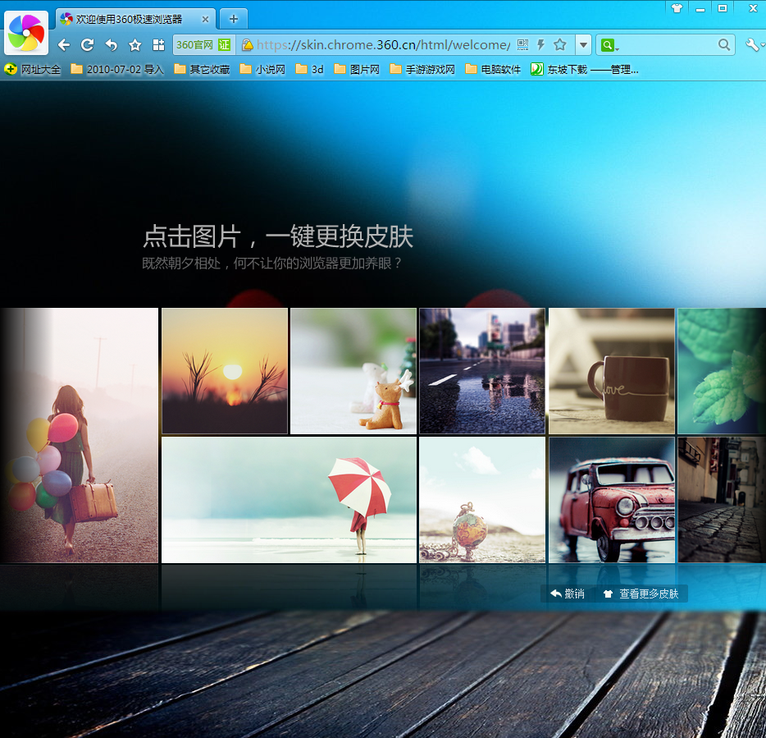Image resolution: width=766 pixels, height=738 pixels.
Task: Click the 360官网 verified site badge
Action: (203, 45)
